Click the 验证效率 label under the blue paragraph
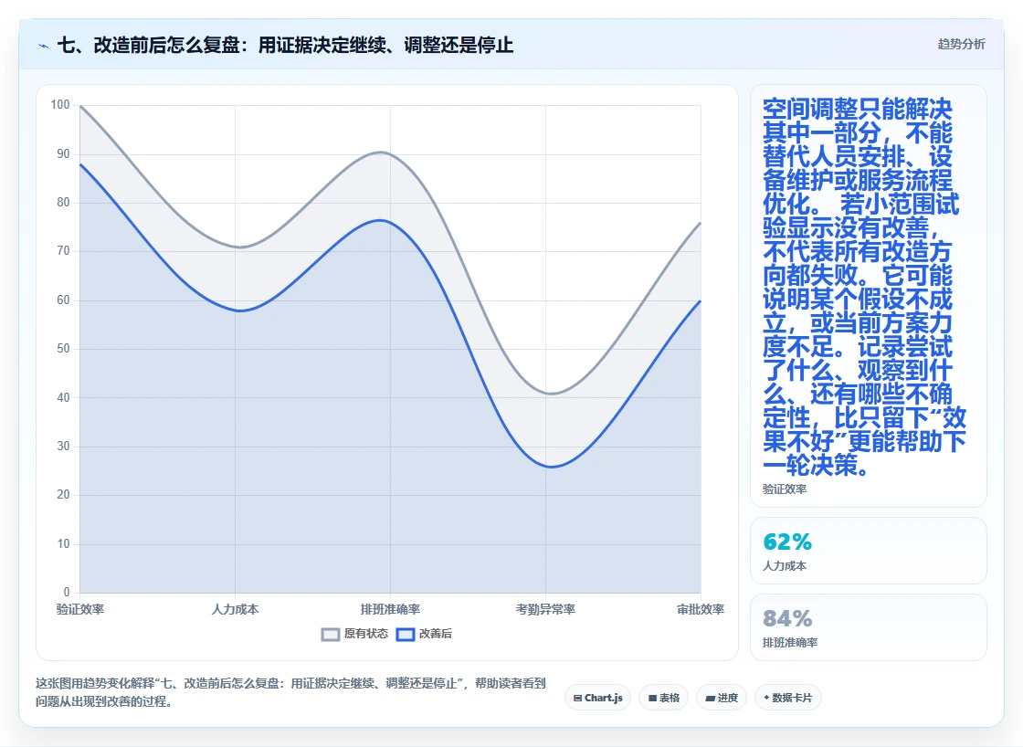Screen dimensions: 1023x747 tap(785, 489)
